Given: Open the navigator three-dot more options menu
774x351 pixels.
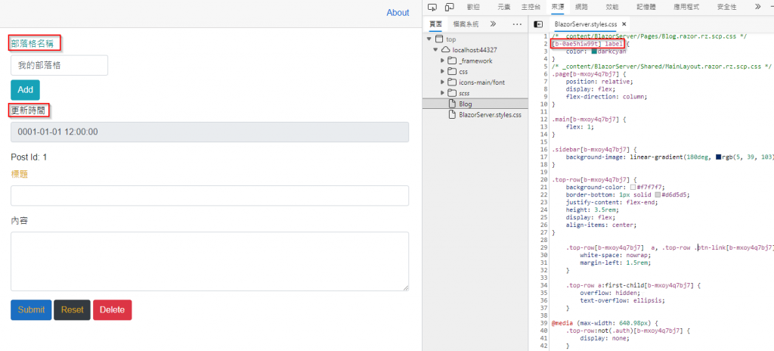Looking at the screenshot, I should (x=517, y=23).
